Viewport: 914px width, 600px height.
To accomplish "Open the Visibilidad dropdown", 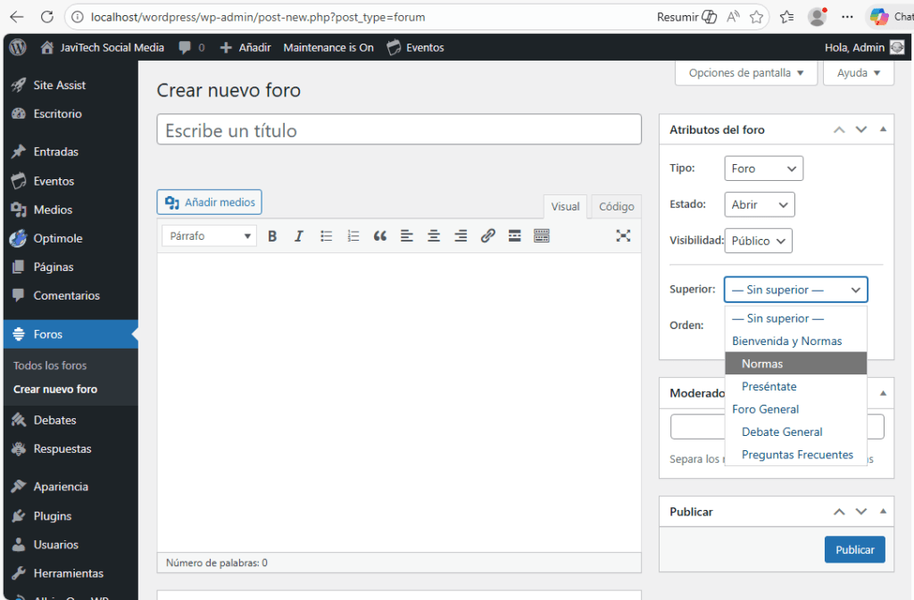I will 758,241.
